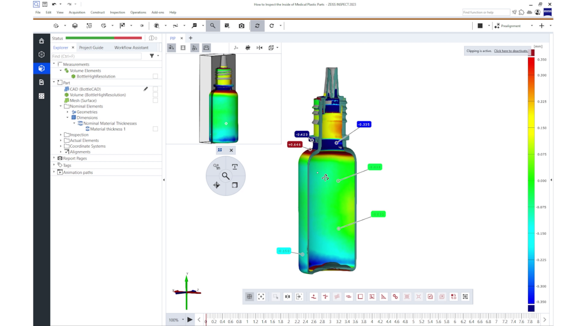Step the timeline back with the left arrow

(x=199, y=320)
